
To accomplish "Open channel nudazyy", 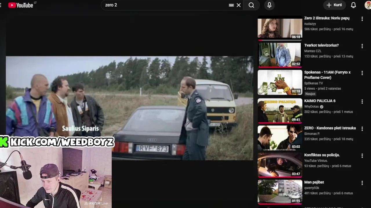I will 310,24.
